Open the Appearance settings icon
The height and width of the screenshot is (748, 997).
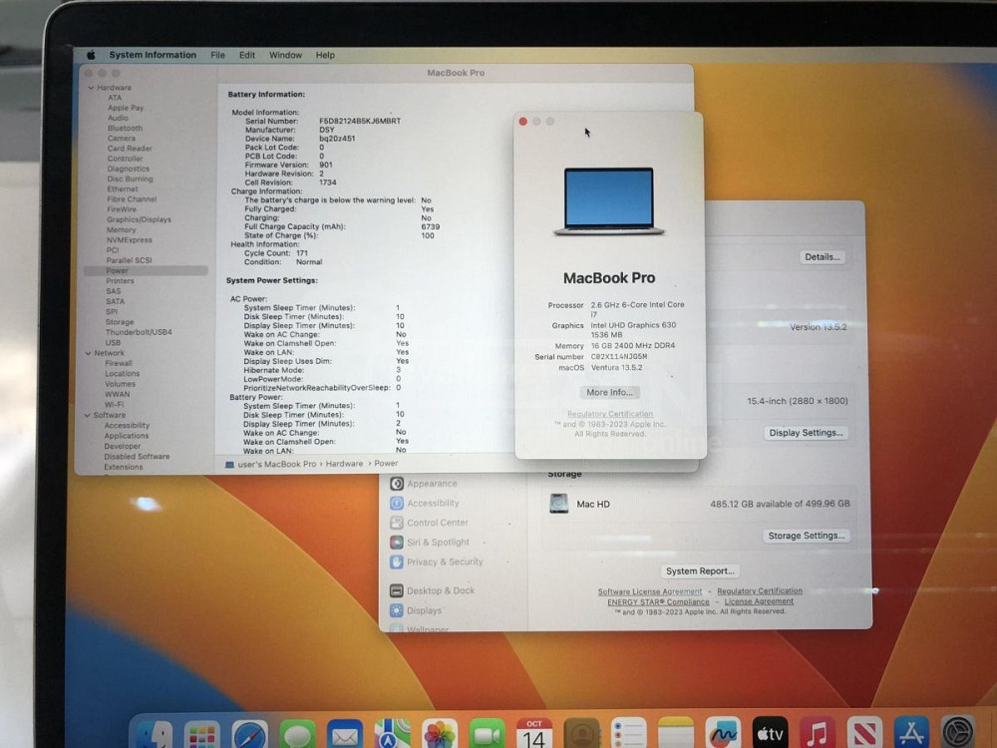(397, 484)
